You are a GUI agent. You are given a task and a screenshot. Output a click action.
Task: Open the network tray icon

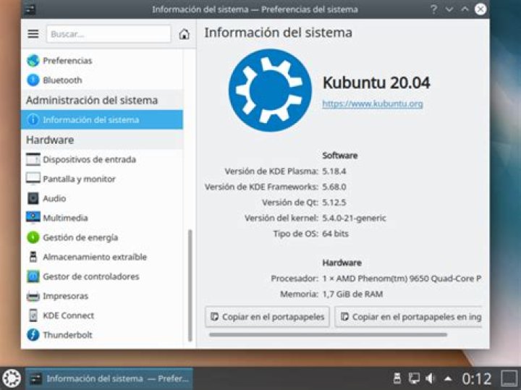coord(414,378)
